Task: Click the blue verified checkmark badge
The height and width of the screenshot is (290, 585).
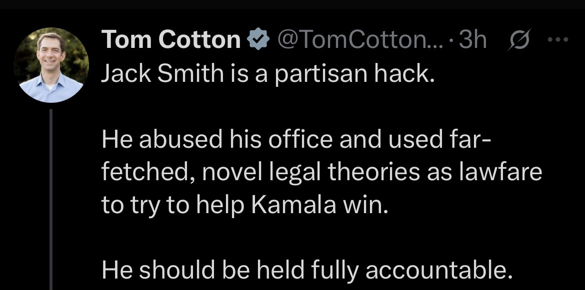Action: (x=258, y=40)
